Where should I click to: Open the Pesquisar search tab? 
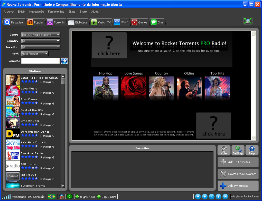[14, 22]
